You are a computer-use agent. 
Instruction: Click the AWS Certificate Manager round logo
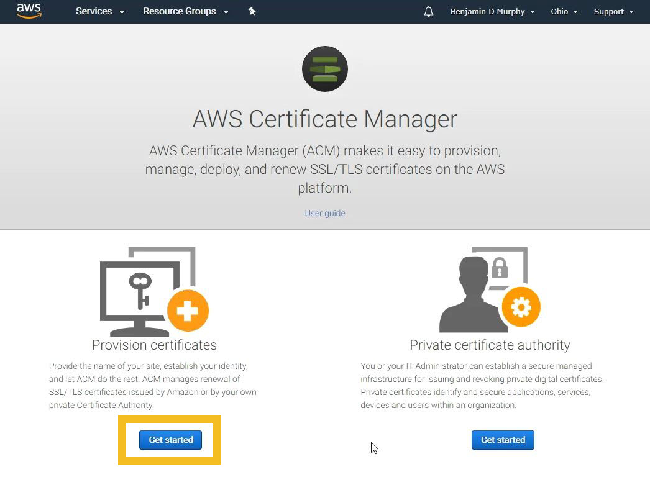click(x=324, y=69)
